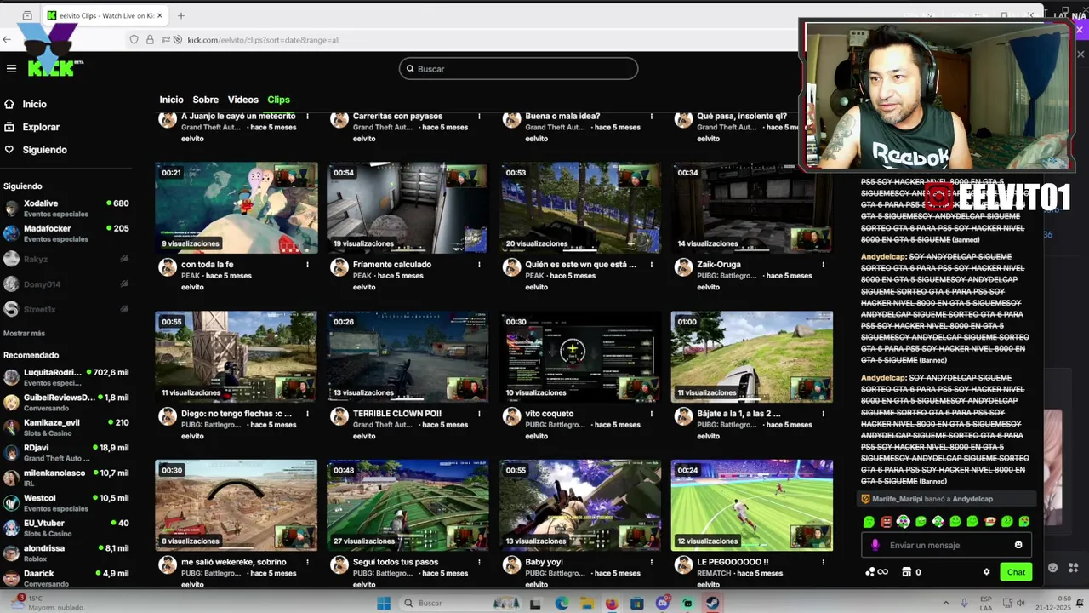The width and height of the screenshot is (1089, 613).
Task: Insert the red angry face emote
Action: (x=886, y=521)
